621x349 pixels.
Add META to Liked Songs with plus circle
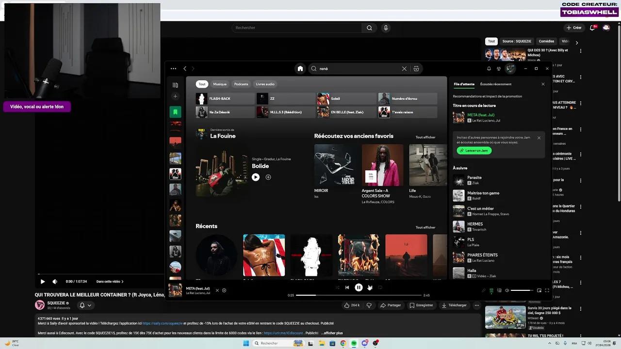coord(224,290)
